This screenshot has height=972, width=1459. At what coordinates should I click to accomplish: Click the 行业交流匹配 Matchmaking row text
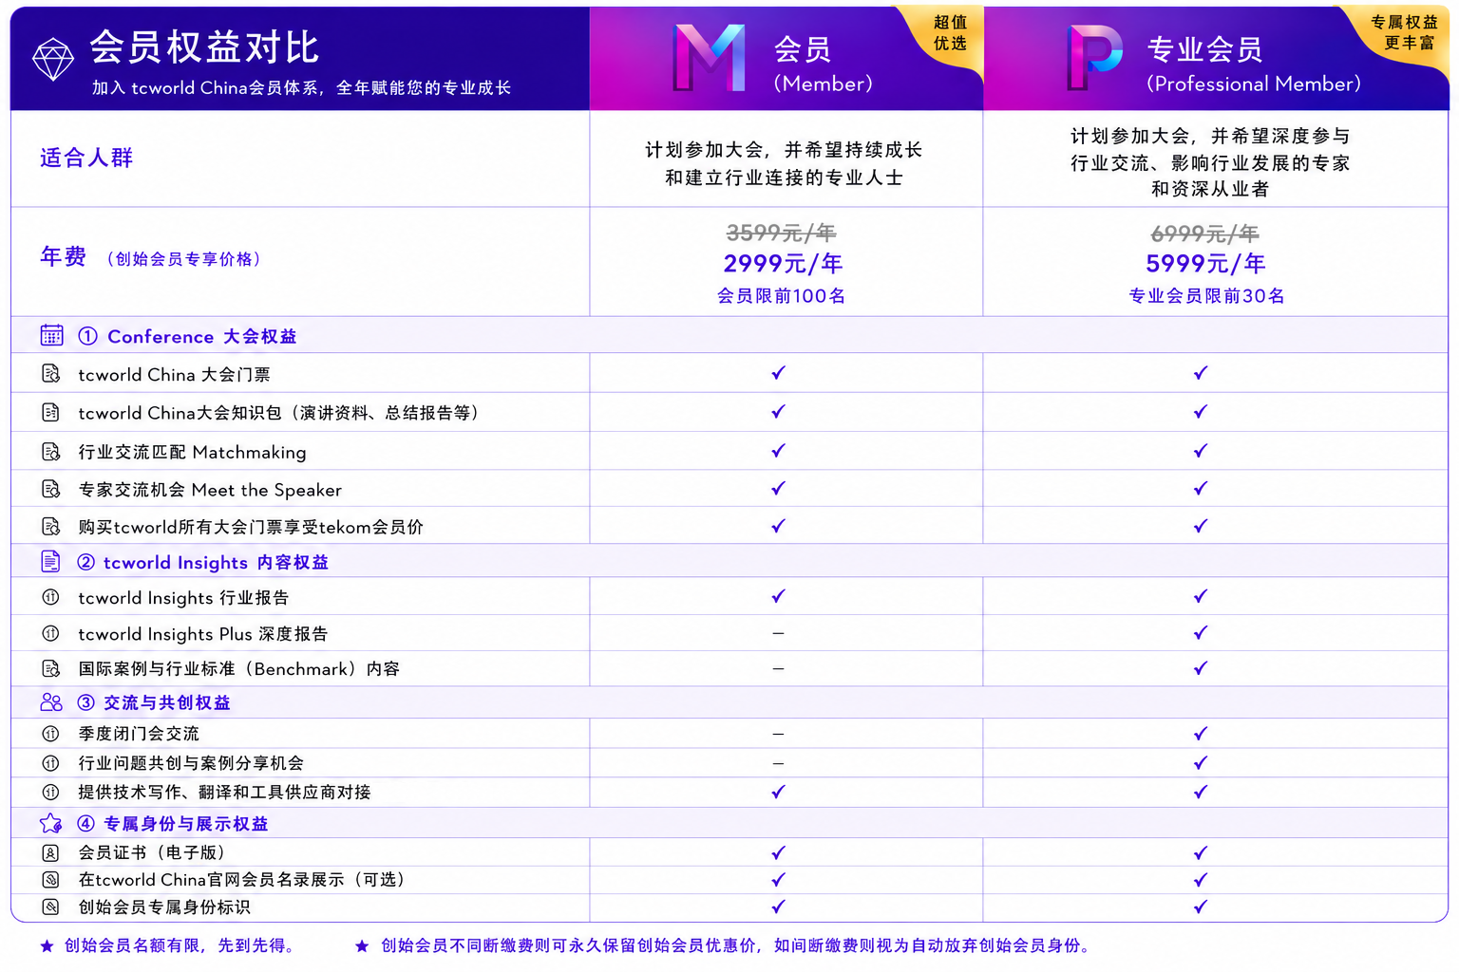192,452
